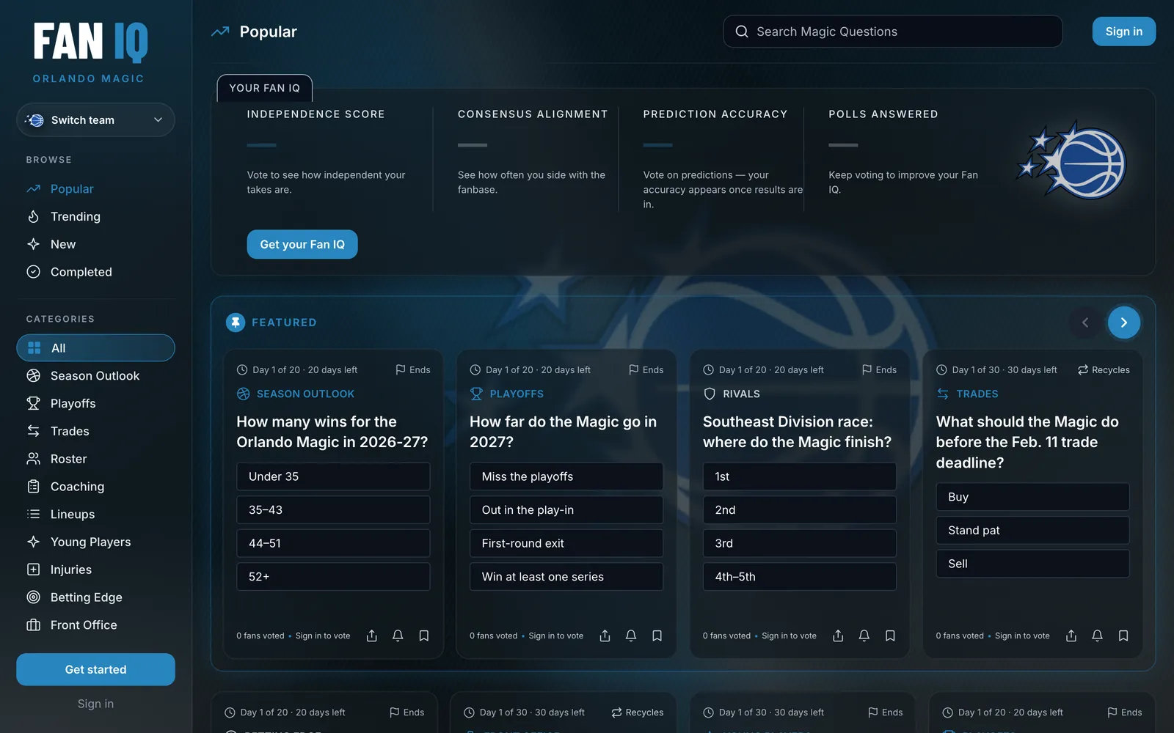Bookmark the Southeast Division race poll
The width and height of the screenshot is (1174, 733).
(890, 636)
